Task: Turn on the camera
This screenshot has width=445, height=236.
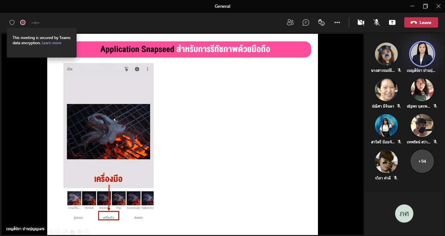Action: [361, 22]
